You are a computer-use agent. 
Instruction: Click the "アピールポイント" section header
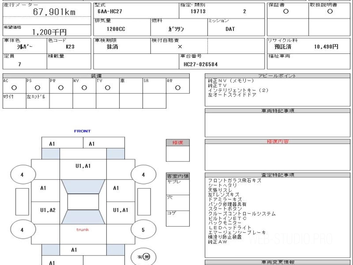tap(278, 76)
